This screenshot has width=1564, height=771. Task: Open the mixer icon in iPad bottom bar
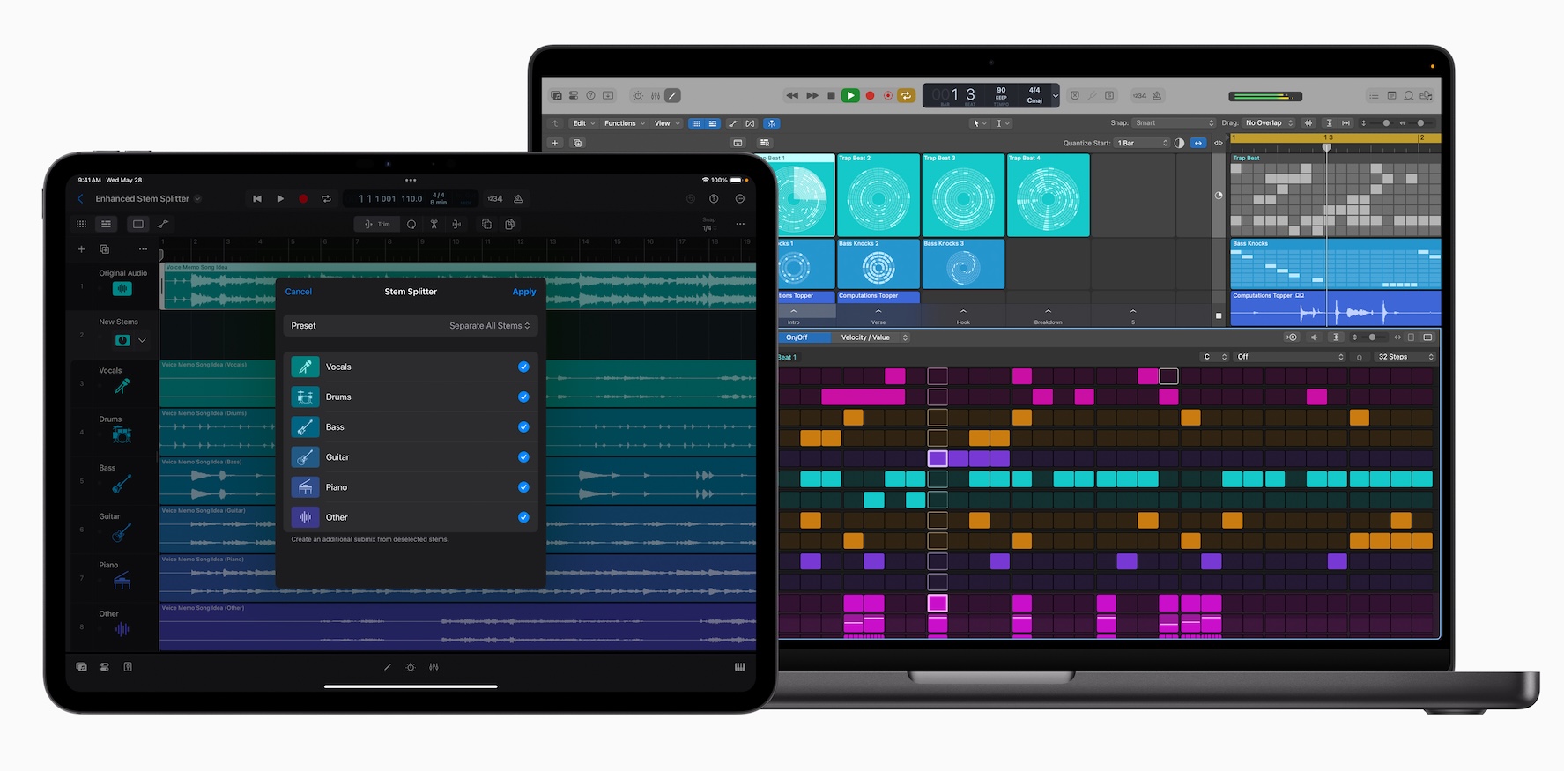click(x=434, y=667)
